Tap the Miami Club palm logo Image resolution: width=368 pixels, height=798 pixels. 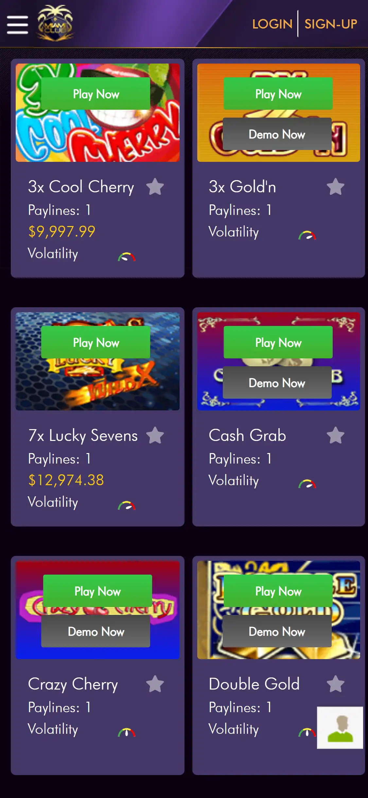pos(55,23)
